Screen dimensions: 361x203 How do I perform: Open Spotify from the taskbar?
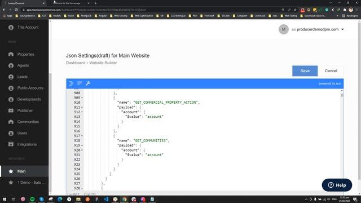point(32,199)
